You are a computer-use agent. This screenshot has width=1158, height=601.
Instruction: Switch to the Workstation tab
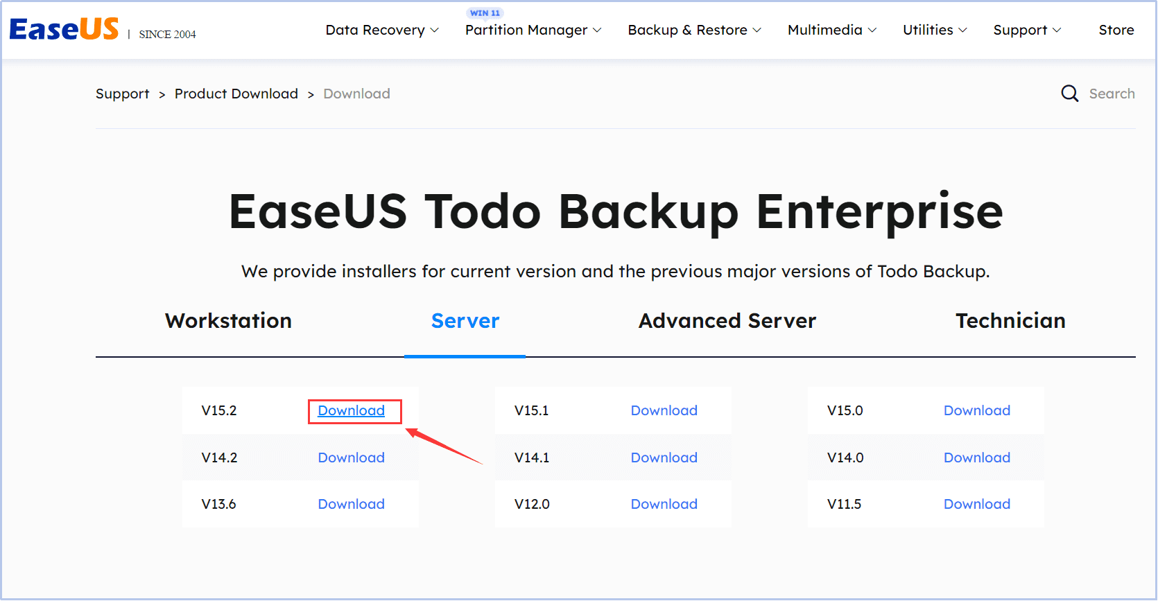coord(228,321)
